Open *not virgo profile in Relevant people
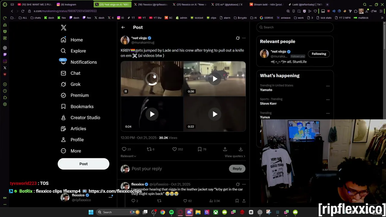 click(278, 52)
